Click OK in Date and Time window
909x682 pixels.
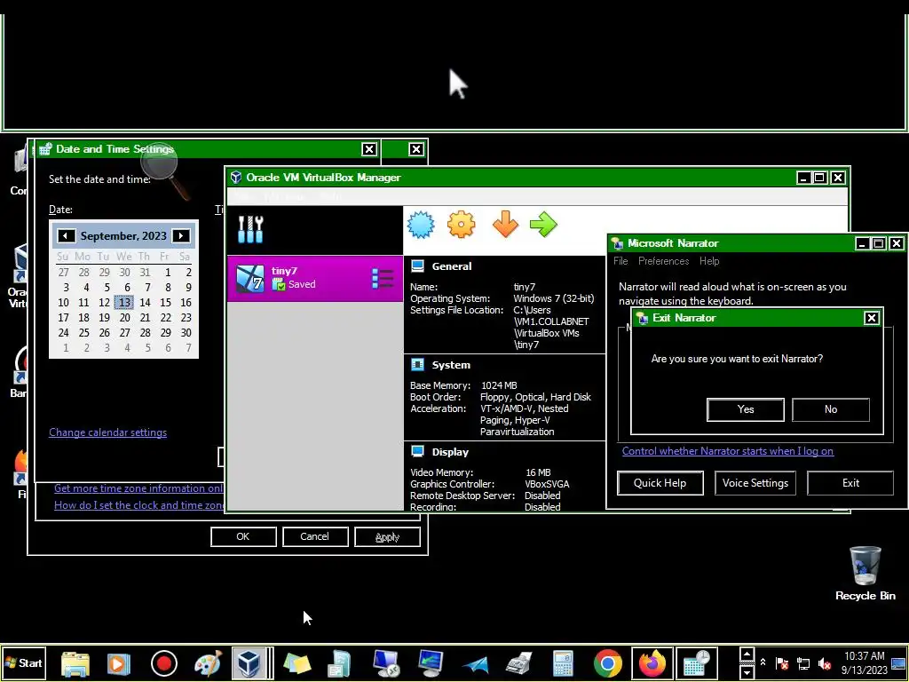(243, 536)
